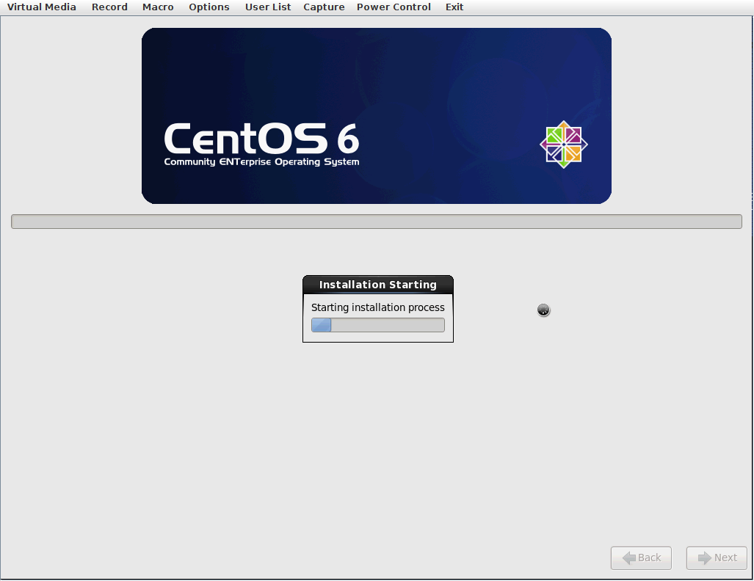This screenshot has width=754, height=581.
Task: Click the CentOS pinwheel logo
Action: point(564,145)
